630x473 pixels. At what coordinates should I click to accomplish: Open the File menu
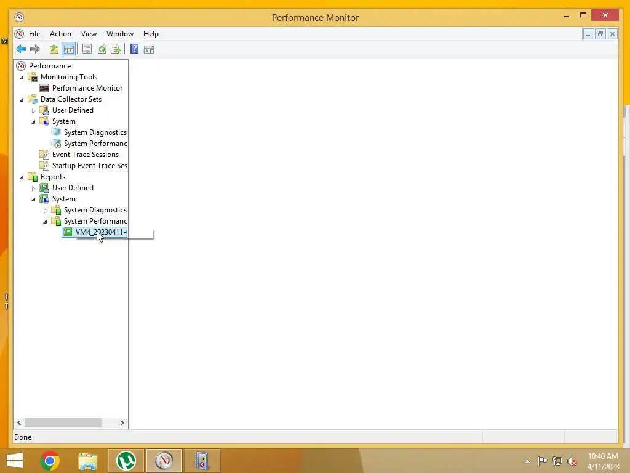pyautogui.click(x=34, y=34)
